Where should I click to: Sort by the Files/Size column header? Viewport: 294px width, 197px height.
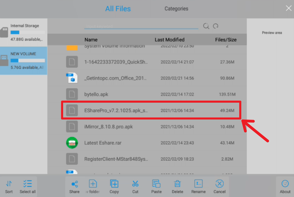[226, 40]
